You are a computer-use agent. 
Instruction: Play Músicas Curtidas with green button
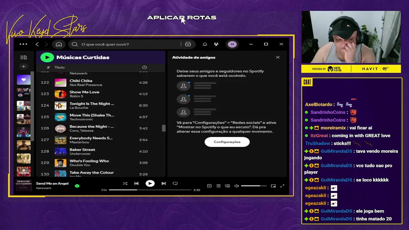(47, 57)
